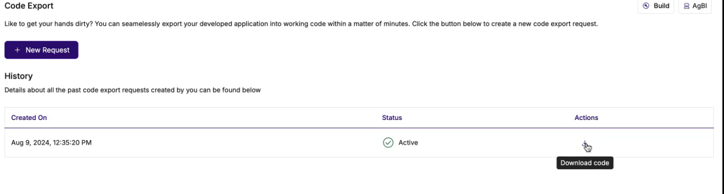This screenshot has height=194, width=724.
Task: Click the Download code tooltip
Action: (585, 163)
